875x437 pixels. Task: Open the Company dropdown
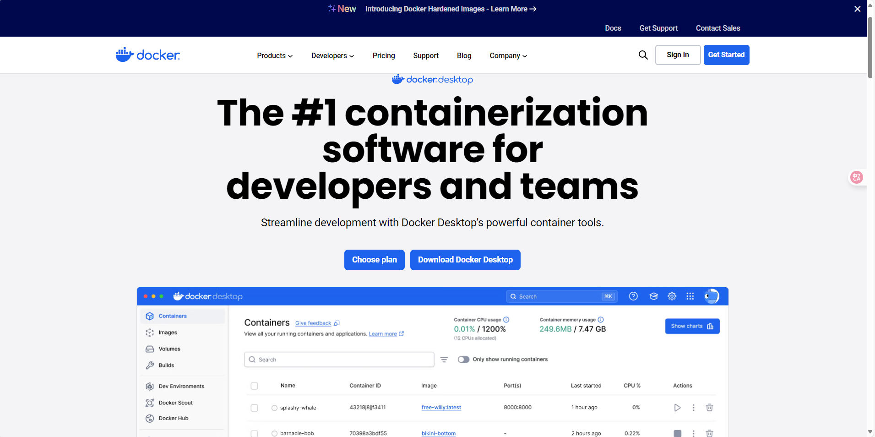click(507, 55)
